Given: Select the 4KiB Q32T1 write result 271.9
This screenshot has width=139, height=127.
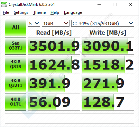Looking at the screenshot, I should point(108,83).
